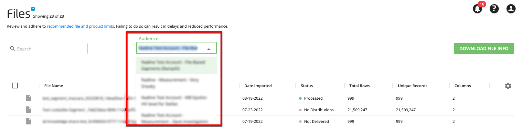Open the notifications bell with 16 alerts
The height and width of the screenshot is (127, 523).
(477, 9)
